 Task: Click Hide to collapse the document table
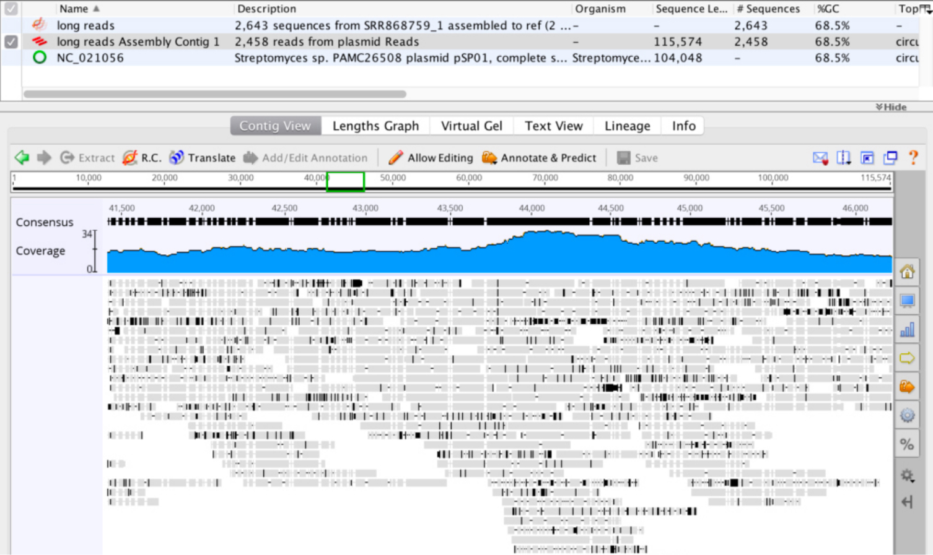(x=891, y=107)
